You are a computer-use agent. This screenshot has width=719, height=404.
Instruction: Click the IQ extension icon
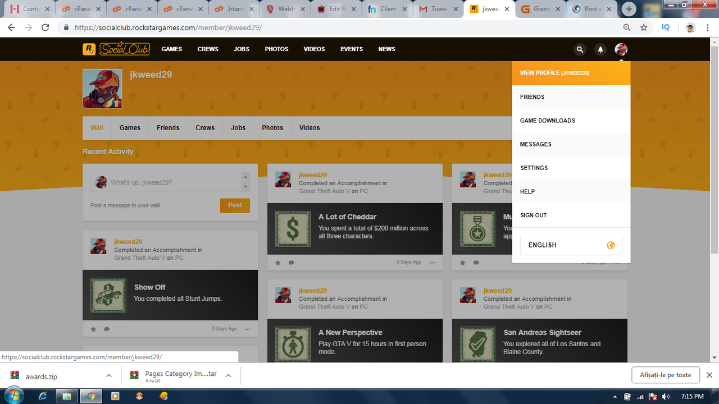(x=666, y=27)
